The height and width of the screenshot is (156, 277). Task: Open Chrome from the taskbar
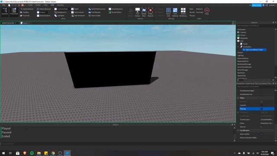click(x=53, y=153)
